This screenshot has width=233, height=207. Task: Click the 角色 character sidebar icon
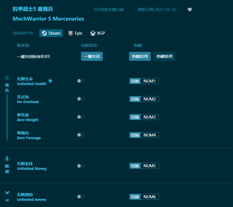click(x=7, y=77)
